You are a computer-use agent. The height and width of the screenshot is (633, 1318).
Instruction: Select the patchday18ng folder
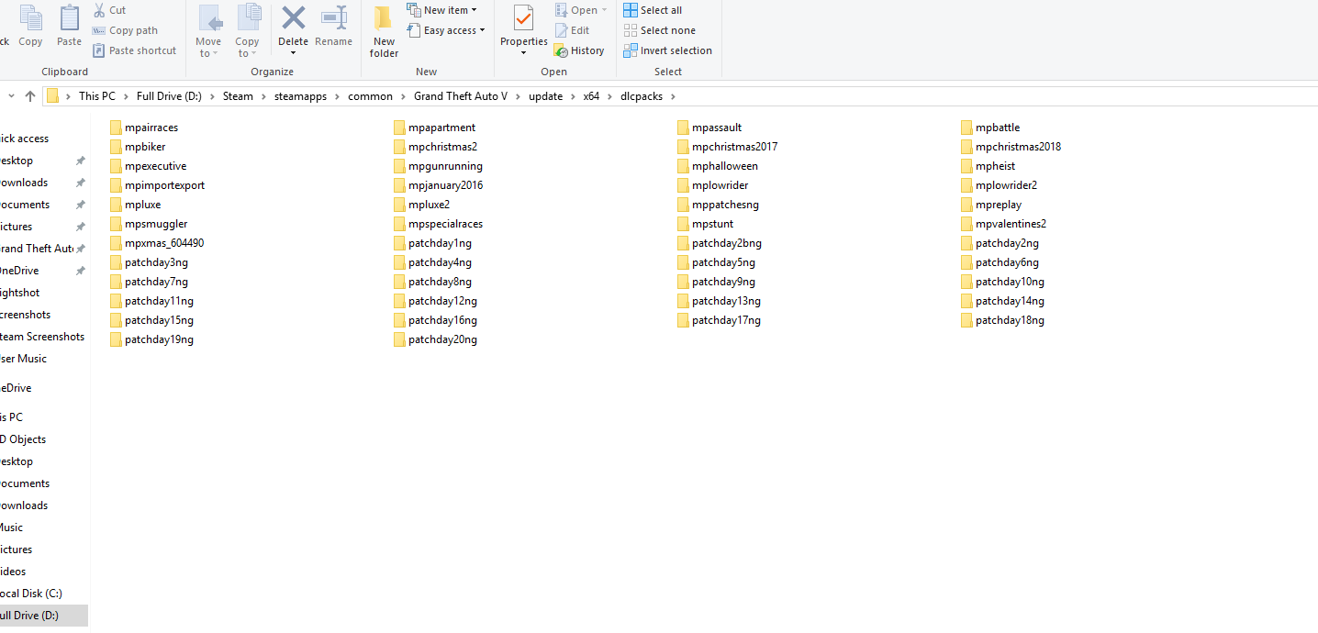click(1002, 320)
